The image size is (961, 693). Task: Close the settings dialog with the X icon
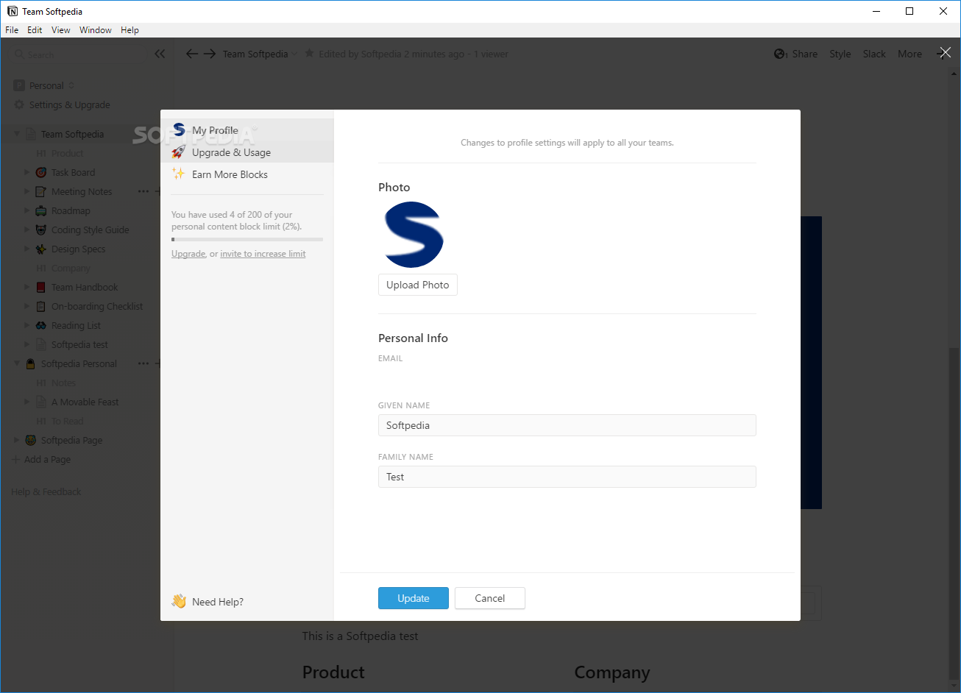click(945, 52)
